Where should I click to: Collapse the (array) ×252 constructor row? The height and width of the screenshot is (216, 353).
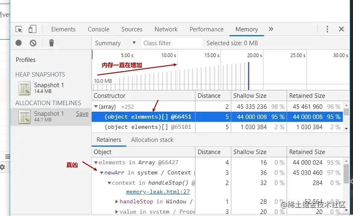(x=96, y=106)
